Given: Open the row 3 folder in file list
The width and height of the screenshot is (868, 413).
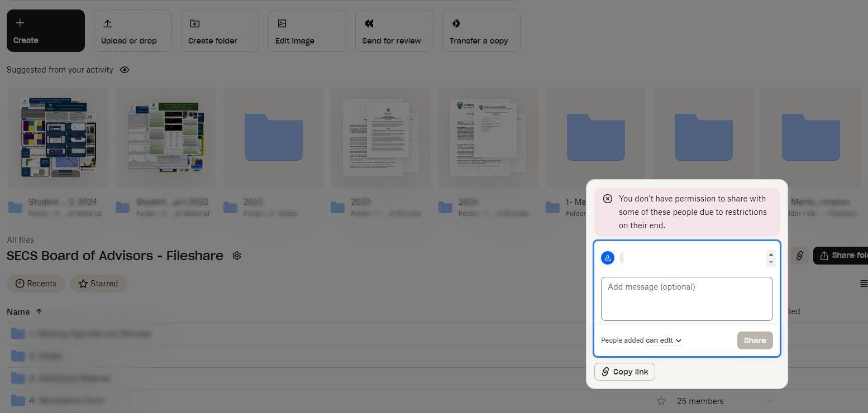Looking at the screenshot, I should point(61,378).
